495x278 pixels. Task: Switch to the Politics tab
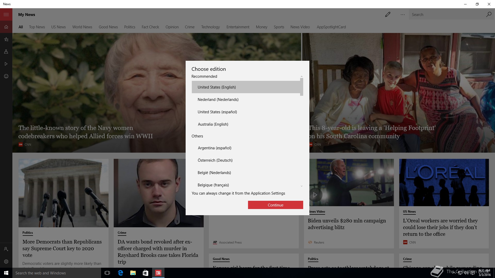click(130, 27)
